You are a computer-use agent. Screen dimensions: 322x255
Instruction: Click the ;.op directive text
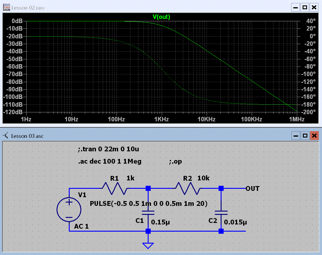pyautogui.click(x=176, y=162)
